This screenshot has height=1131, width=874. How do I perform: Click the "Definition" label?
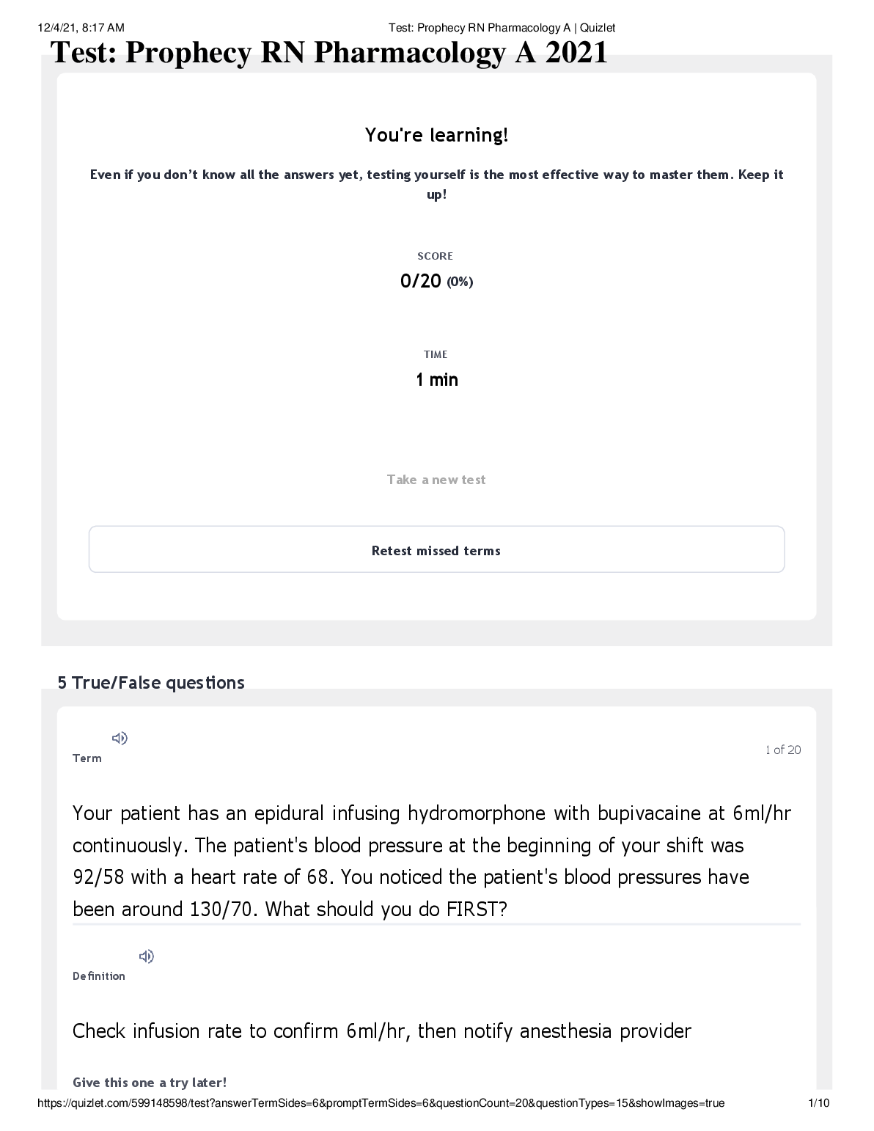[x=99, y=976]
